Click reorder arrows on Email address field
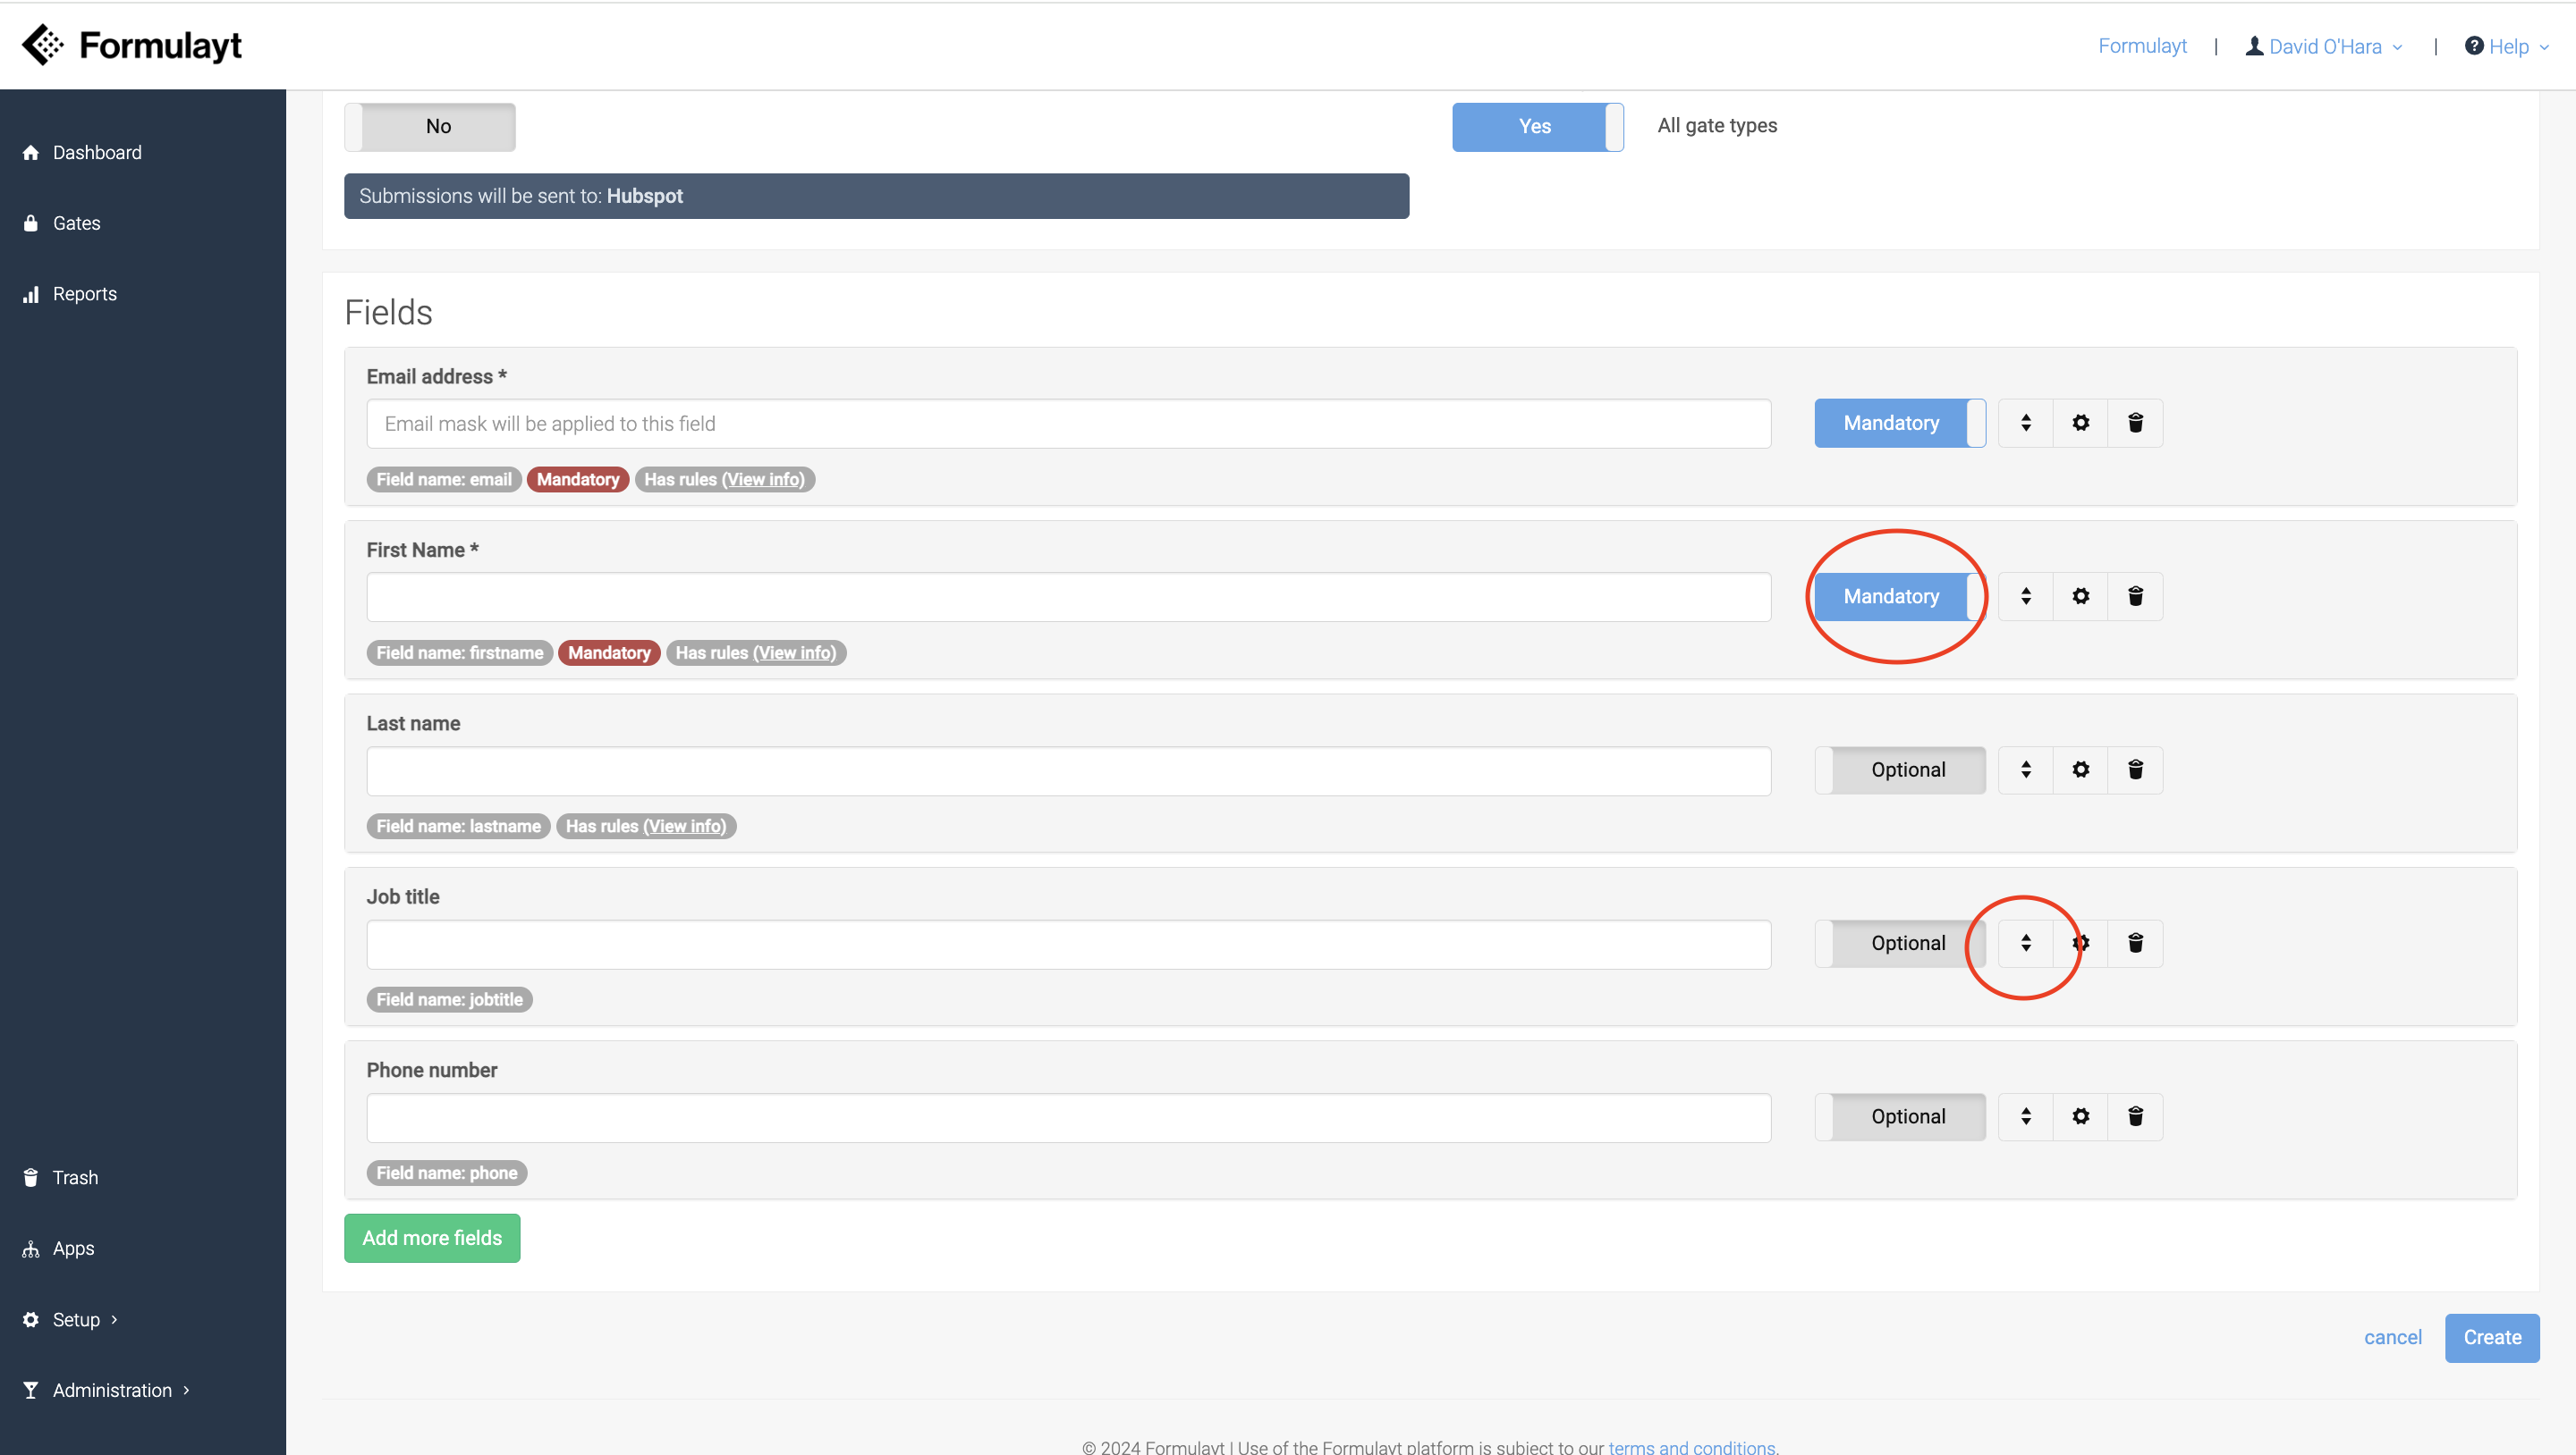 pos(2025,423)
